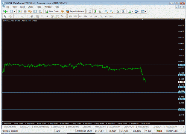Open the Strategy Tester magnifier icon
Viewport: 187px width, 134px height.
coord(40,11)
